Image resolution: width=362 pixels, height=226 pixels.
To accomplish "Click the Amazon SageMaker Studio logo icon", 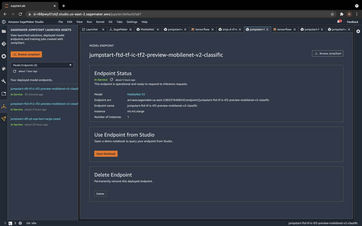I will [x=4, y=22].
